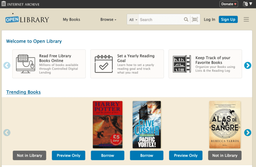This screenshot has height=167, width=256.
Task: Click Log In link
Action: point(209,19)
